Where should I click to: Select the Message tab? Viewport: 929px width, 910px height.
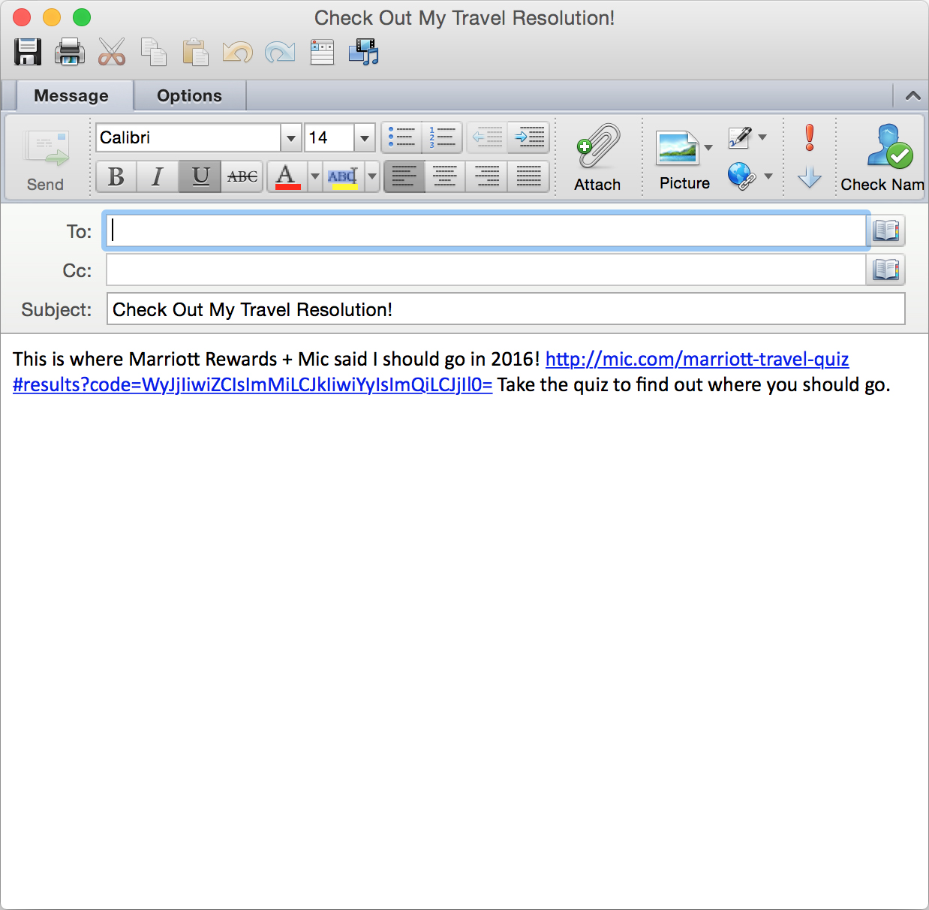[x=71, y=96]
